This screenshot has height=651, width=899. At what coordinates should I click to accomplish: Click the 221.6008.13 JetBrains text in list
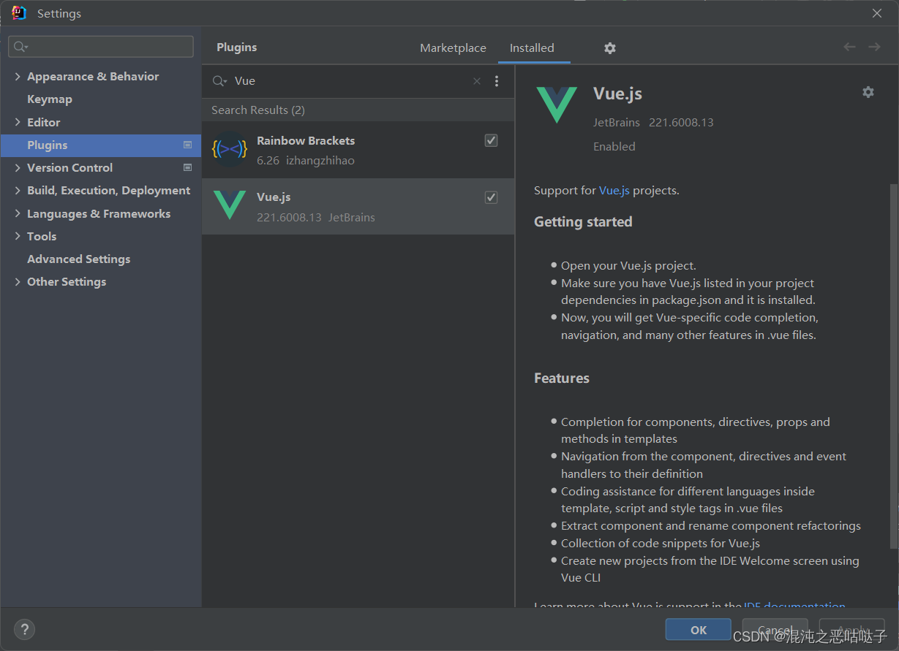point(316,217)
